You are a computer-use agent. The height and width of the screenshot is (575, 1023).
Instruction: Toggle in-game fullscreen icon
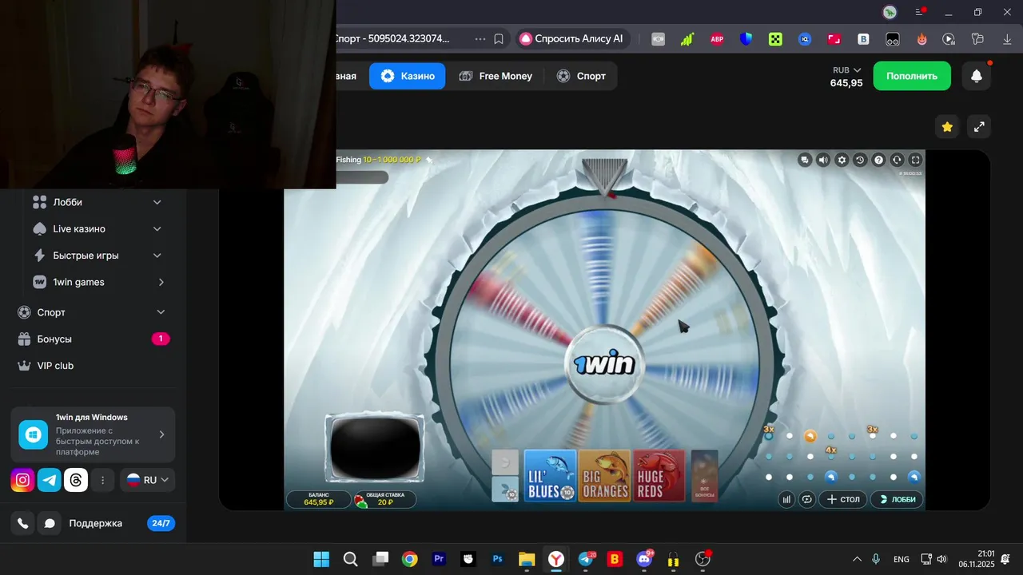tap(916, 160)
